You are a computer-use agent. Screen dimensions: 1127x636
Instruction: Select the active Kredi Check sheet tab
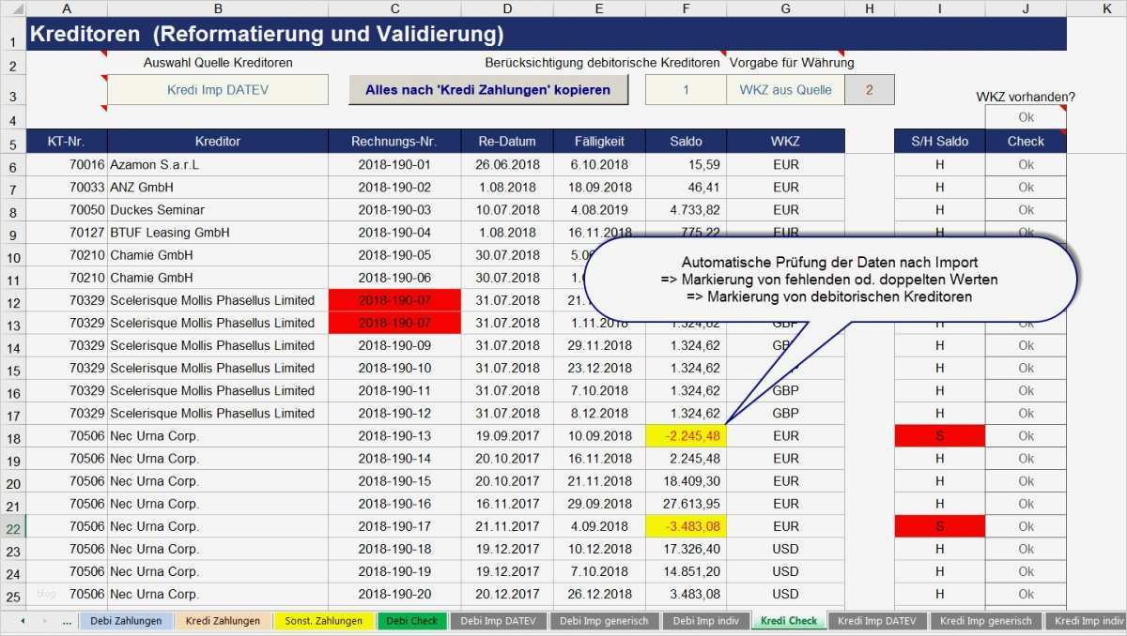tap(788, 621)
